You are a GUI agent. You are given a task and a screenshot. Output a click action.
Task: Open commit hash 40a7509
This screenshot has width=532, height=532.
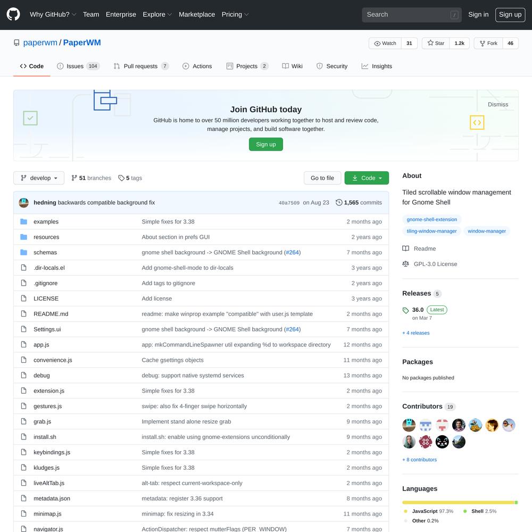(289, 203)
